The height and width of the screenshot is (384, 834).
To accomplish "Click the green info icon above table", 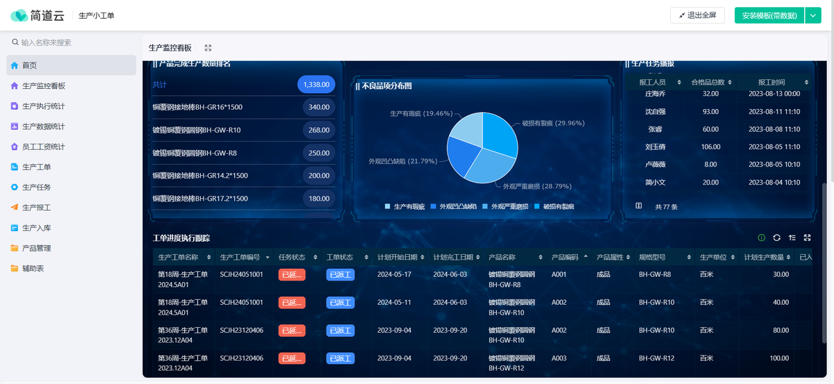I will tap(762, 237).
